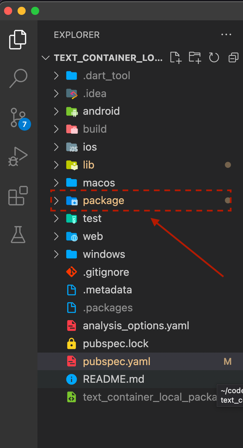Expand the lib folder

pyautogui.click(x=140, y=165)
